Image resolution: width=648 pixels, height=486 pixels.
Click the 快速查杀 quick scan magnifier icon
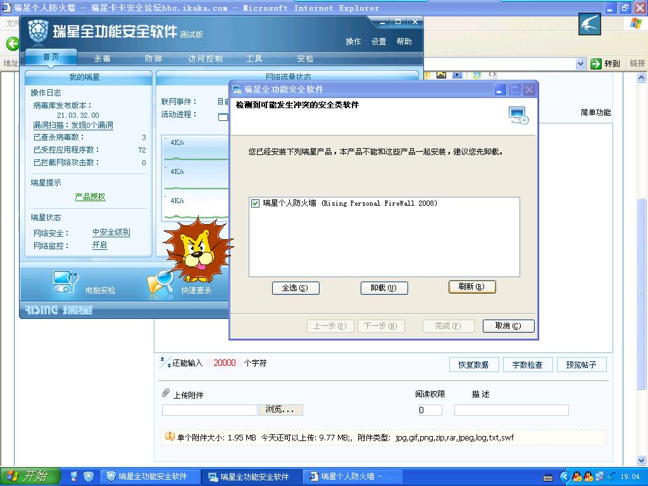[160, 283]
